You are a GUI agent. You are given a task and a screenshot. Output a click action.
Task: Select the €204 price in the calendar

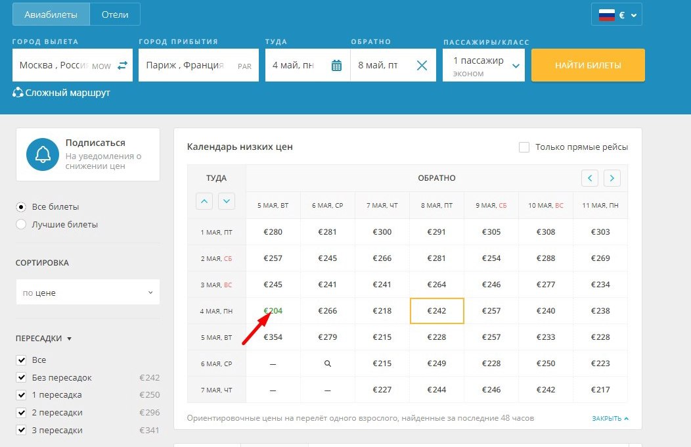(273, 310)
